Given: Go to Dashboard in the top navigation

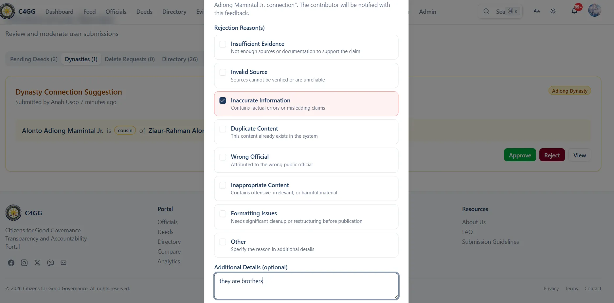Looking at the screenshot, I should coord(59,12).
